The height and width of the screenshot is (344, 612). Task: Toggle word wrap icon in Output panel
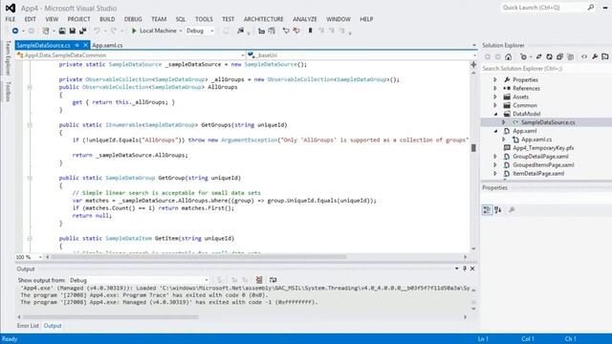click(273, 280)
